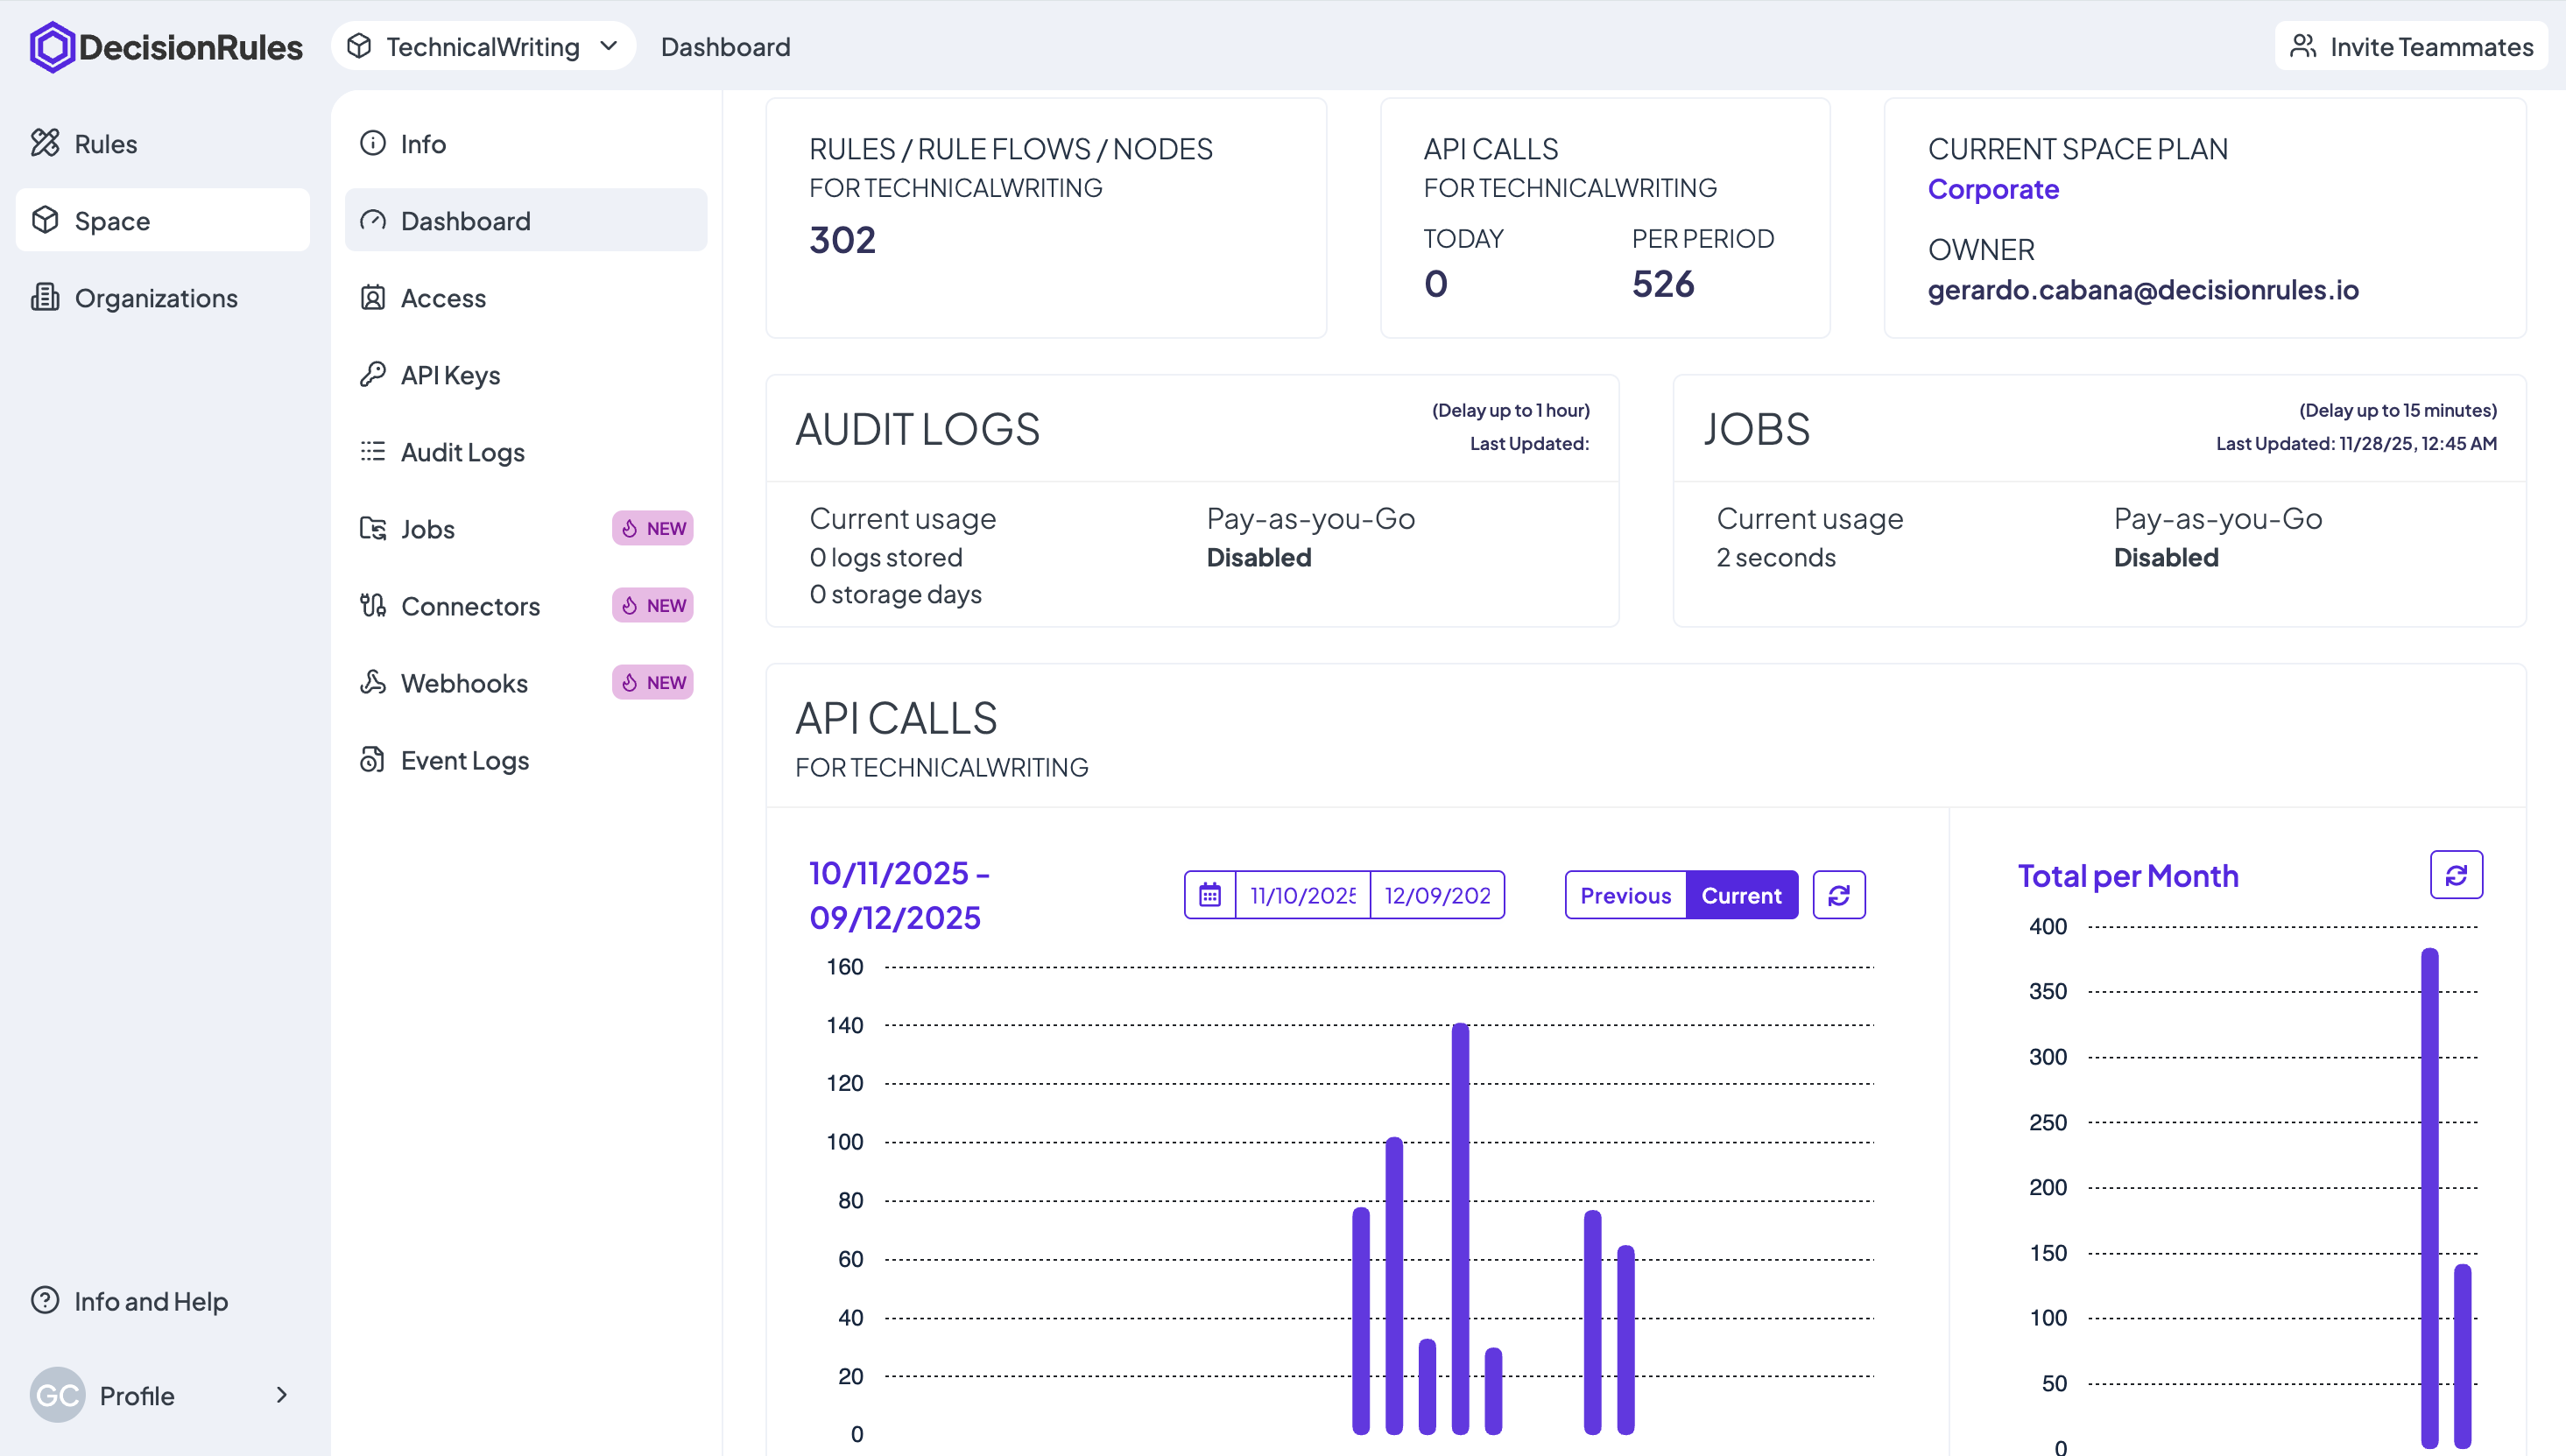Viewport: 2566px width, 1456px height.
Task: Open Webhooks section icon
Action: tap(373, 682)
